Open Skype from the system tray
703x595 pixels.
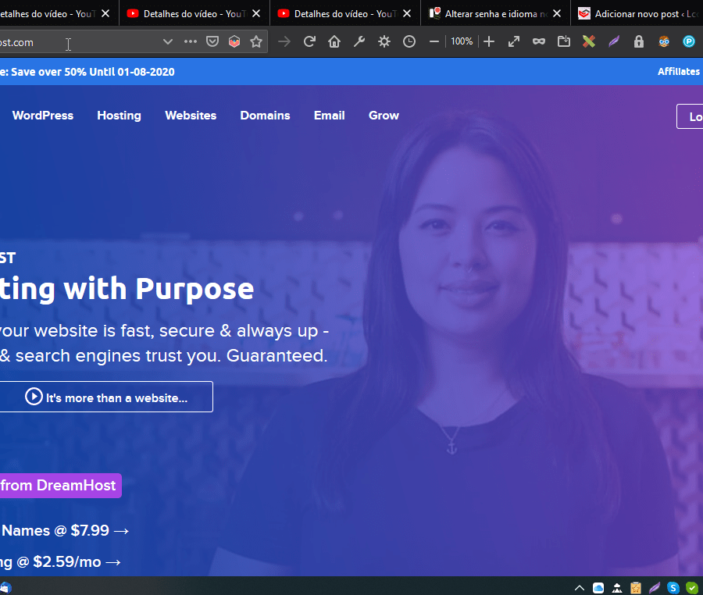click(x=673, y=587)
